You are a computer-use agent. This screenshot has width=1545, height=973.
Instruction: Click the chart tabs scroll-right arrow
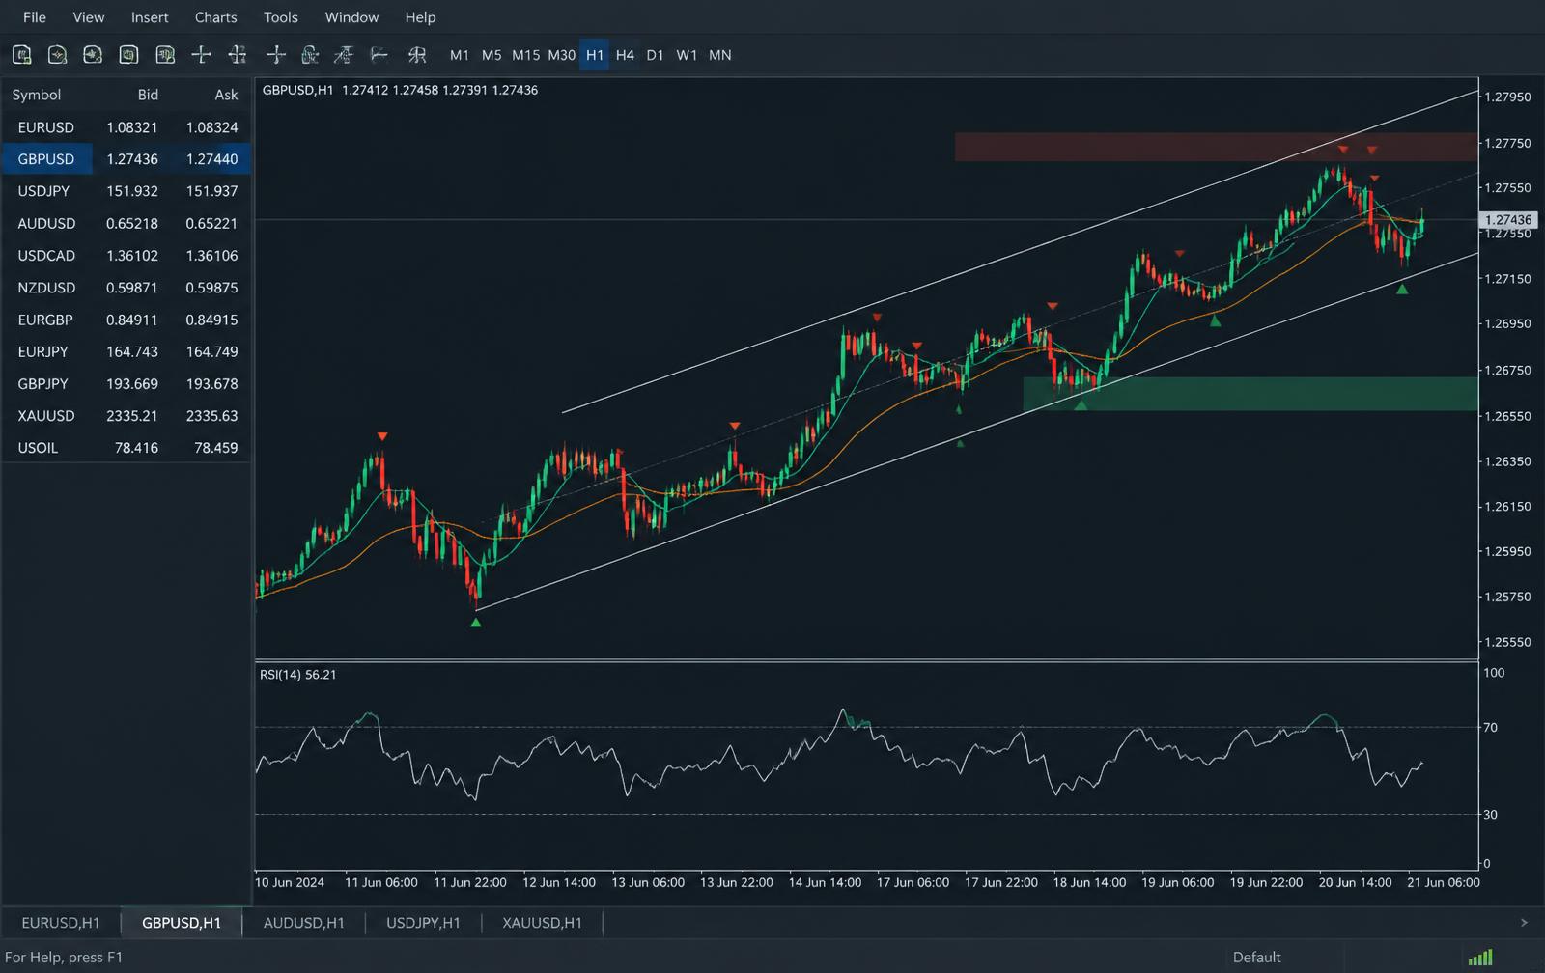[x=1524, y=923]
